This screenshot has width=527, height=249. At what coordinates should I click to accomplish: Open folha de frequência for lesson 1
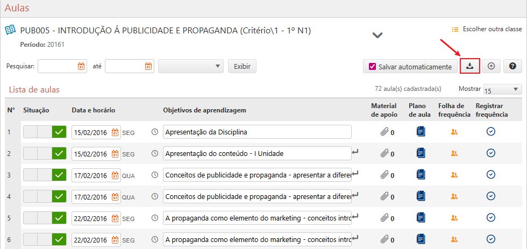(454, 132)
